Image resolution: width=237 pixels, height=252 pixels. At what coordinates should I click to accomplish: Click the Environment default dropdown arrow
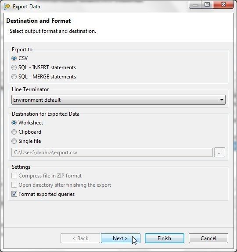(x=222, y=100)
